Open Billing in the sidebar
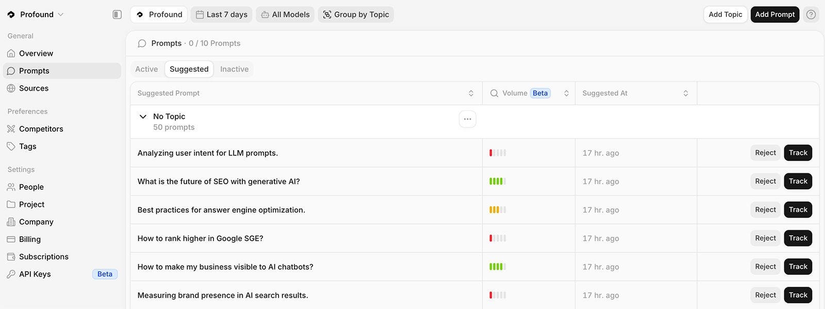The height and width of the screenshot is (309, 825). pos(62,239)
